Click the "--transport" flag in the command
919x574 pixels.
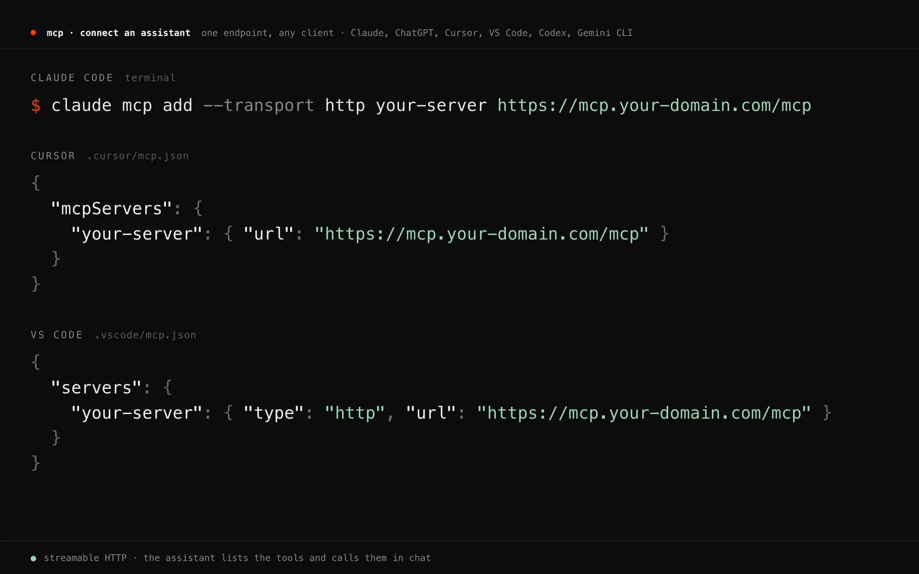(x=259, y=106)
